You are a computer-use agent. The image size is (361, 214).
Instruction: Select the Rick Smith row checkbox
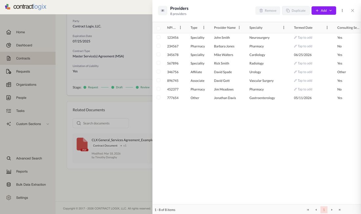[x=159, y=63]
